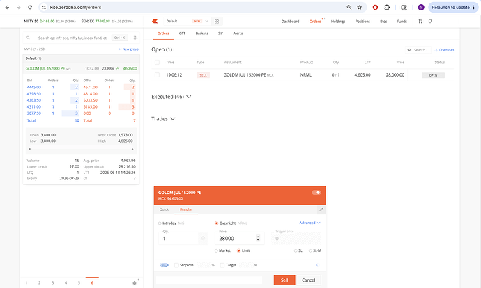This screenshot has height=288, width=481.
Task: Click the bid price 4445.00
Action: 33,87
